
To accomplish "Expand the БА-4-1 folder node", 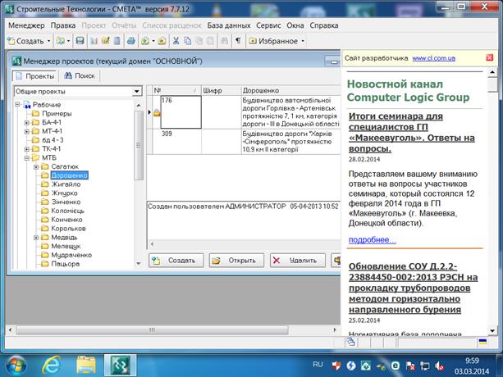I will tap(26, 122).
